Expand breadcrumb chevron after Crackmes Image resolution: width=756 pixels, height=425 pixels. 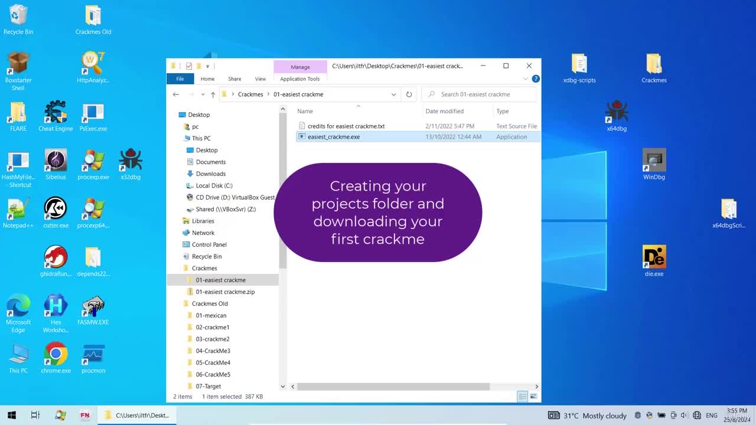(268, 94)
